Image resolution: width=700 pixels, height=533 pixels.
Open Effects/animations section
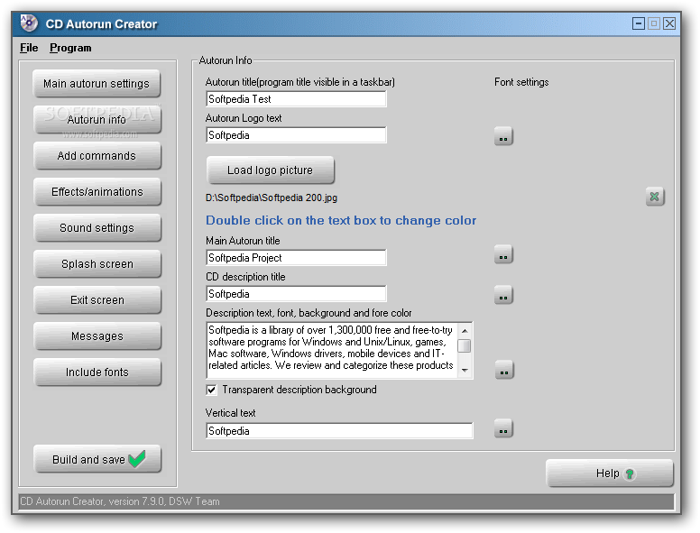click(x=97, y=192)
